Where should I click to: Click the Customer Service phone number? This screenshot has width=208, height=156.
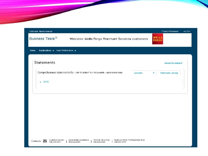tap(55, 142)
